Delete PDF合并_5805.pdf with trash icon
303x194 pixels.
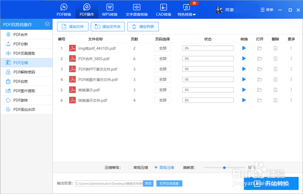275,59
